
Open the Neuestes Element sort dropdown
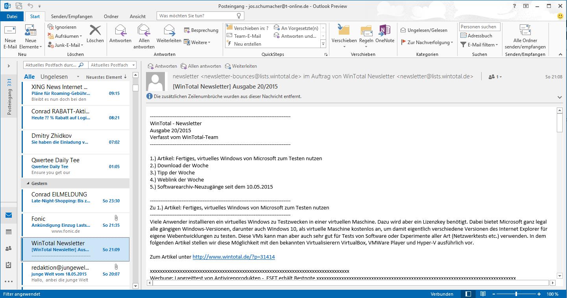(x=106, y=77)
